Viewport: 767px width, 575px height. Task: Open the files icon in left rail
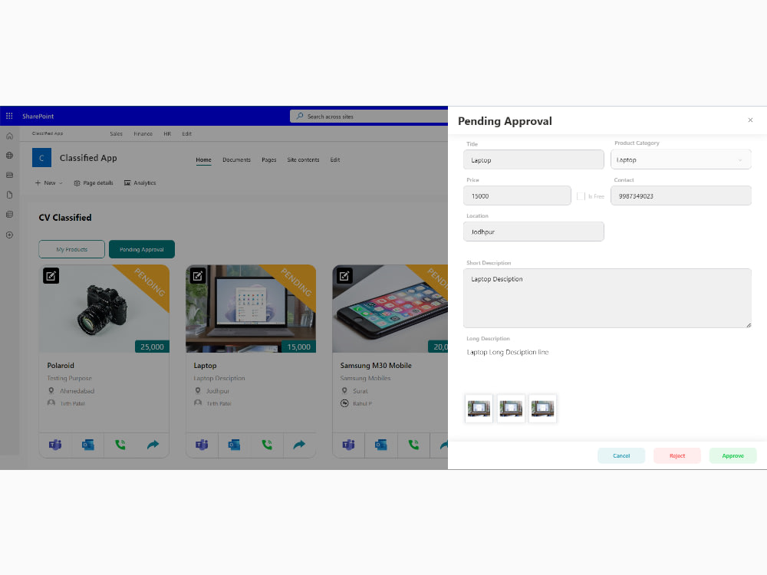(9, 195)
